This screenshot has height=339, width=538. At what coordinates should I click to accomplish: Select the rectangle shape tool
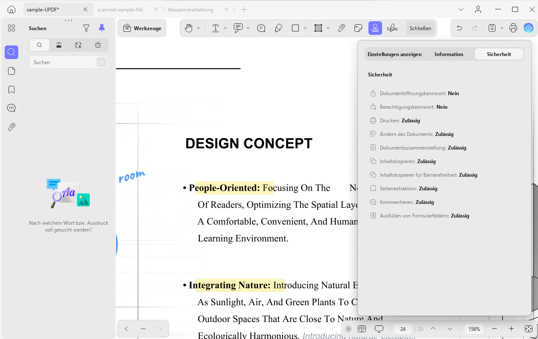(x=295, y=28)
